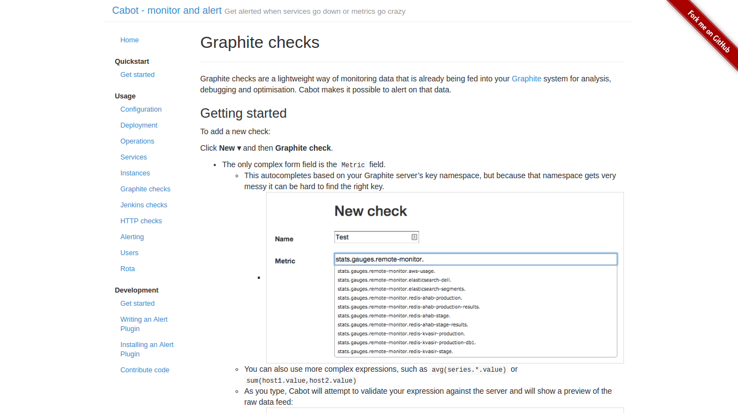Go to the Users page
738x413 pixels.
tap(129, 253)
